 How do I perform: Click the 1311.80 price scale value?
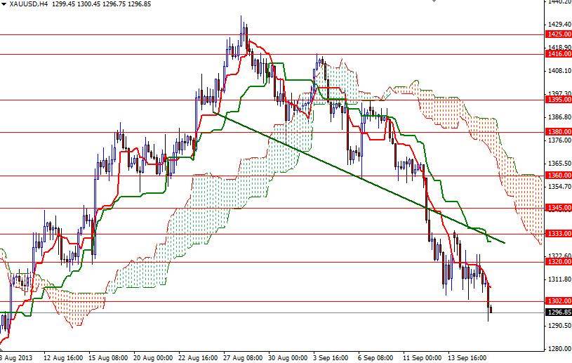click(x=559, y=279)
